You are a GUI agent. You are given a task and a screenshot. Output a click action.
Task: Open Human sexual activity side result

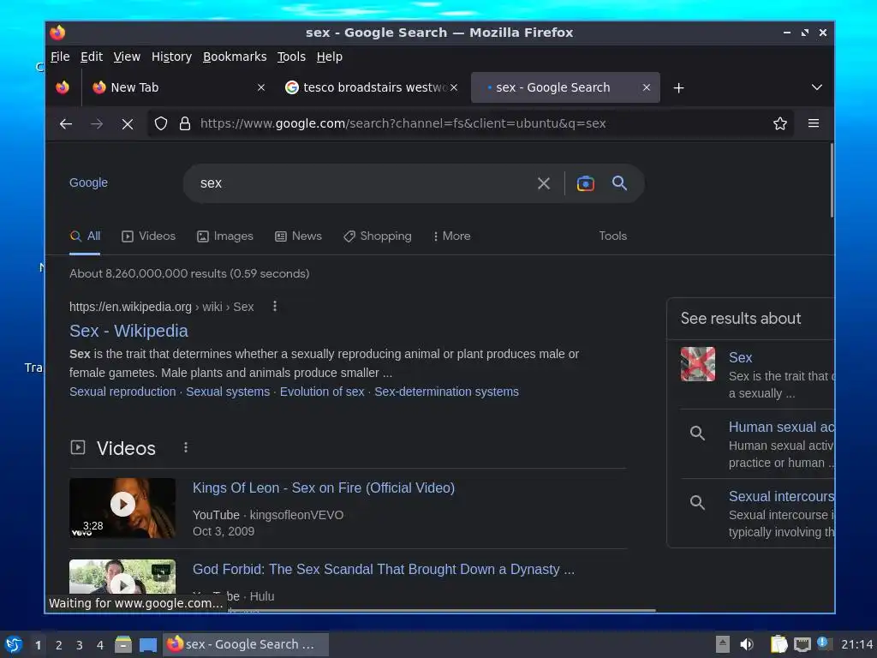pyautogui.click(x=781, y=427)
